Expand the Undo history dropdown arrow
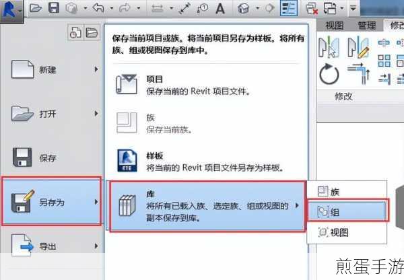Screen dimensions: 404x280 tap(111, 9)
